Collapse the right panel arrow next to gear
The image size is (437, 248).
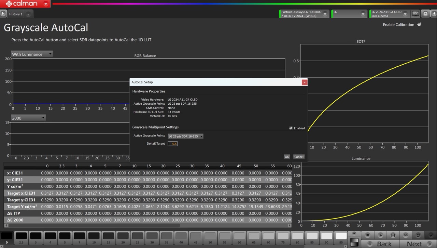point(434,14)
